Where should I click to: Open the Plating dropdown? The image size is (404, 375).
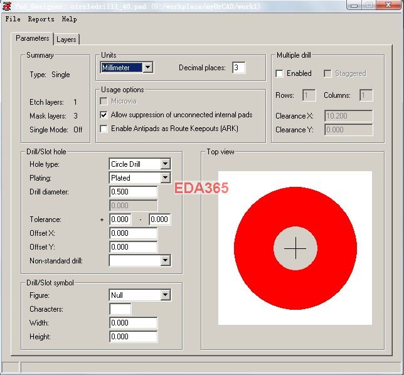click(x=140, y=177)
